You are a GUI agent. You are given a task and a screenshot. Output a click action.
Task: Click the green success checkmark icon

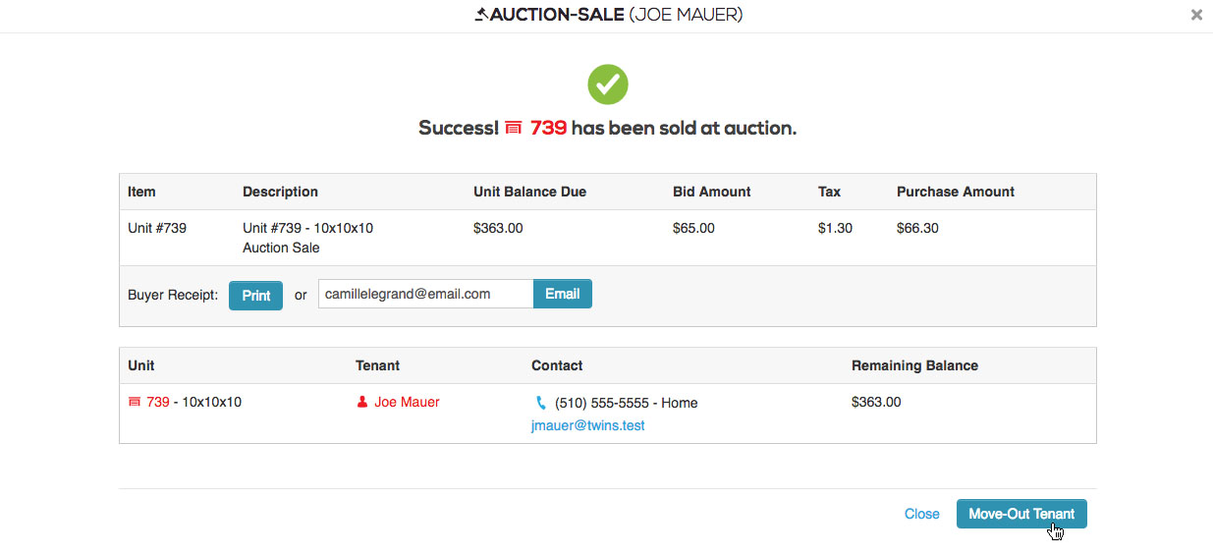(608, 84)
